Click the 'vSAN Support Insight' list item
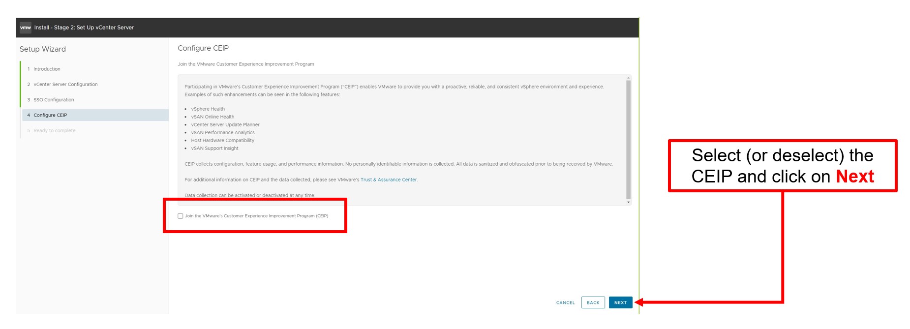 214,149
